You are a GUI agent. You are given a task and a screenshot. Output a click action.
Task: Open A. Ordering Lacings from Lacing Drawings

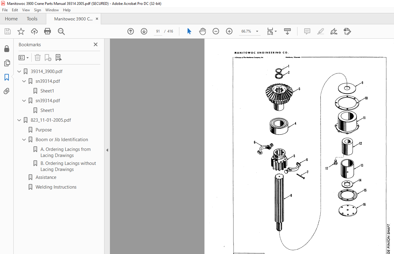(65, 152)
